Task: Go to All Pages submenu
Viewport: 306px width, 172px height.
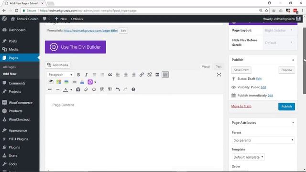Action: coord(10,67)
